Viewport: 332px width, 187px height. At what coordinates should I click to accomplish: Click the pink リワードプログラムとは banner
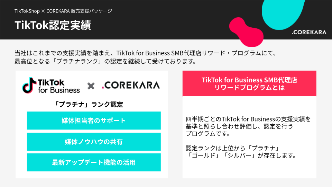pos(249,84)
